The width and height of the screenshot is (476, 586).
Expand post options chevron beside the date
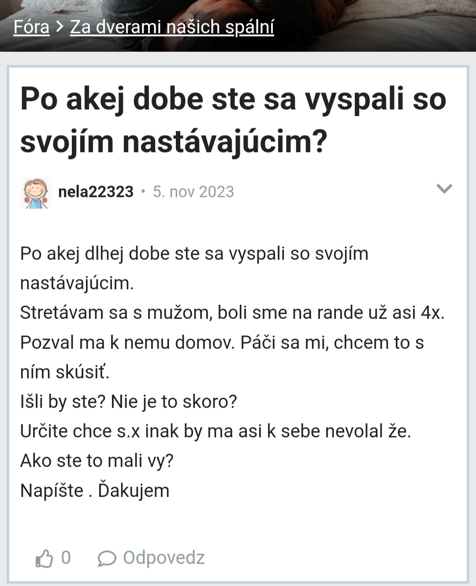point(444,189)
